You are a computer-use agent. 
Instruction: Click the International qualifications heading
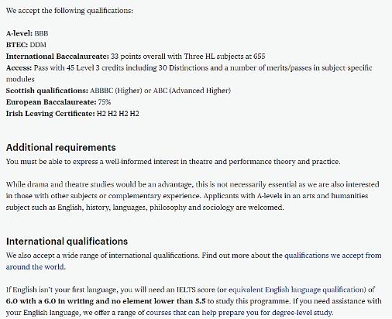[67, 241]
